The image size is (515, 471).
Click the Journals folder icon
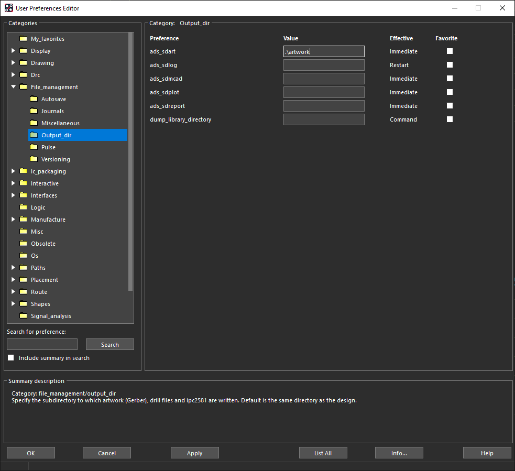tap(34, 111)
